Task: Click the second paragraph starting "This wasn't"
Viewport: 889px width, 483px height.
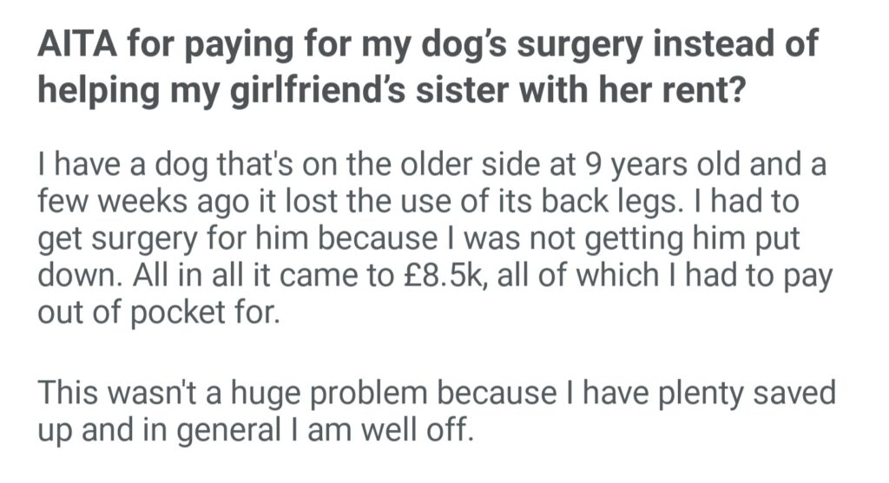Action: [434, 410]
